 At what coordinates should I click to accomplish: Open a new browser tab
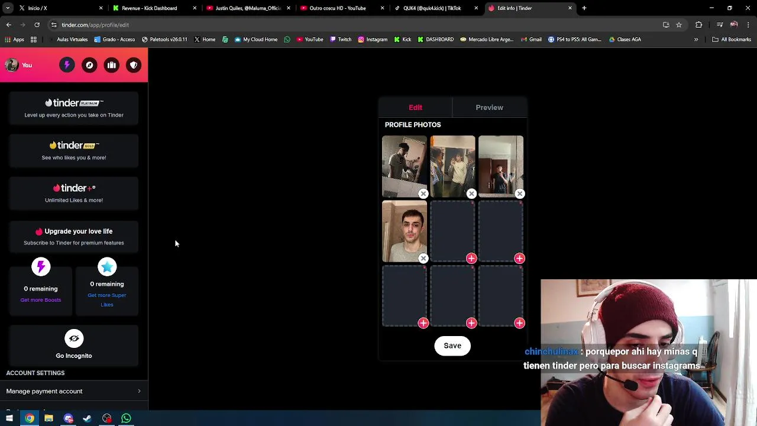coord(584,8)
